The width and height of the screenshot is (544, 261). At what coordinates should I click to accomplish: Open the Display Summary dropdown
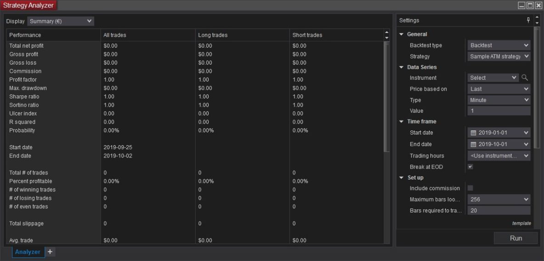61,21
